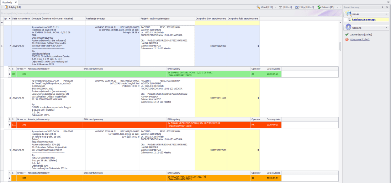
Task: Click the funnel [Ctrl+E] filter icon
Action: point(280,7)
